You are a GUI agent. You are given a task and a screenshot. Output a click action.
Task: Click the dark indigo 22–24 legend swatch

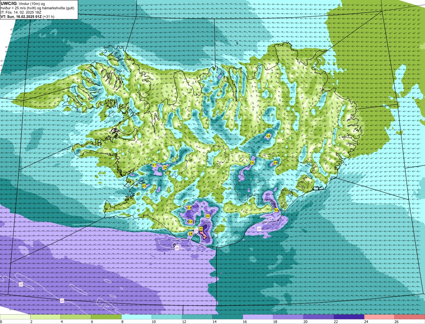pyautogui.click(x=349, y=317)
